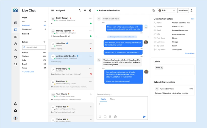Open the help question mark icon
The width and height of the screenshot is (207, 128).
pos(15,104)
